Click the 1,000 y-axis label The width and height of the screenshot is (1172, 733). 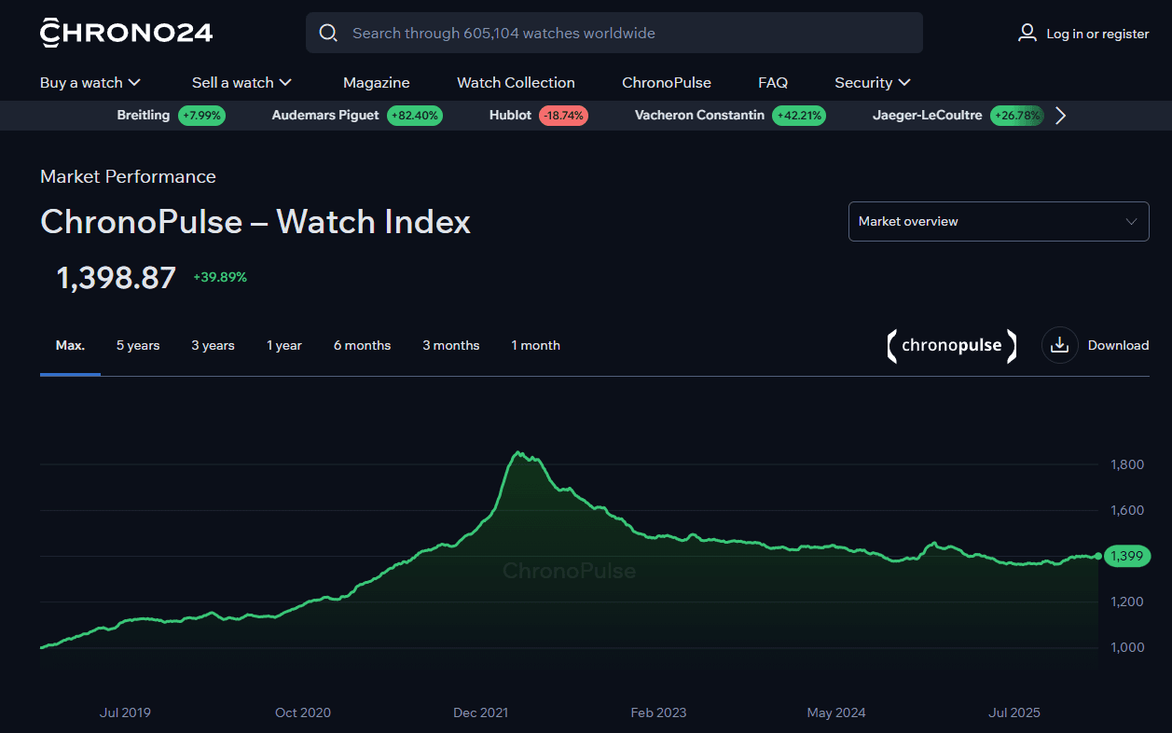[1127, 647]
